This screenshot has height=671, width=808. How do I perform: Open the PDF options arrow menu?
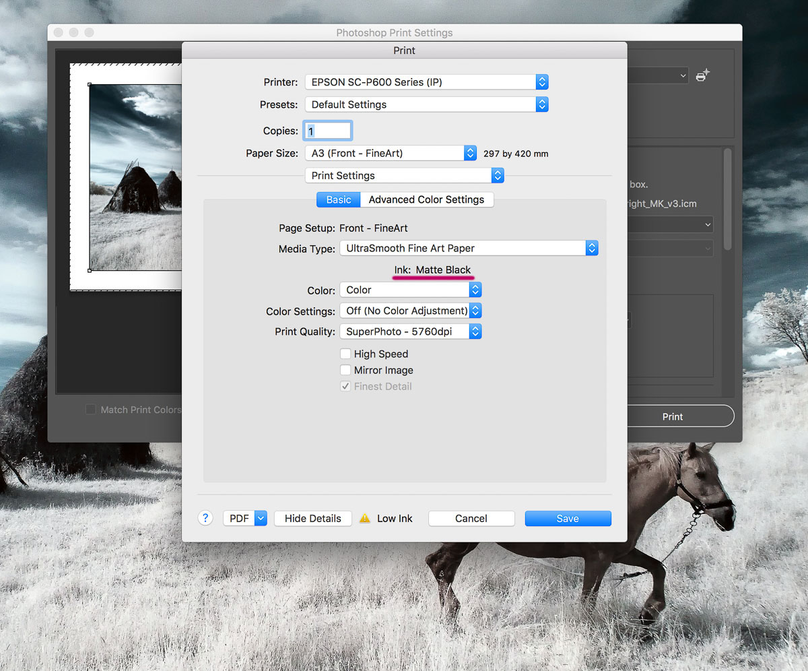tap(261, 518)
